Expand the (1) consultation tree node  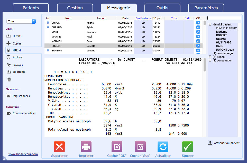210,60
